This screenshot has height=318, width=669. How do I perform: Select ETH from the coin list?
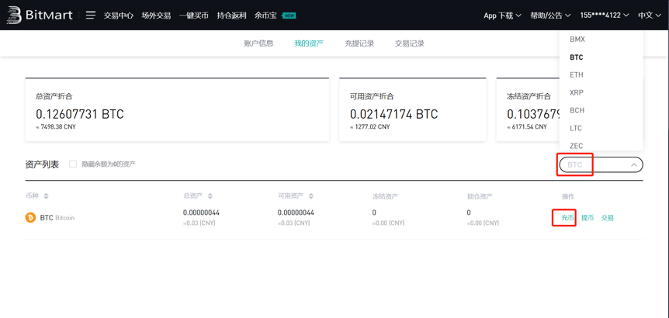pos(576,75)
